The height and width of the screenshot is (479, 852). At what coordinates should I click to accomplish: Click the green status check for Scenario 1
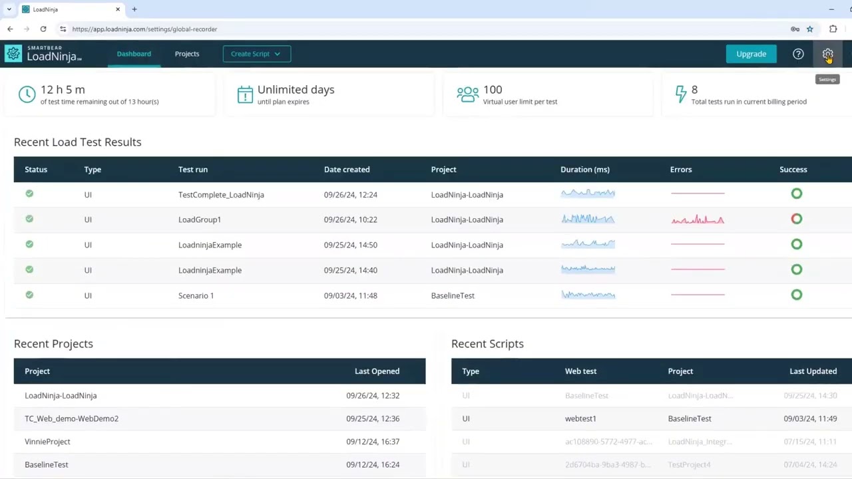[x=29, y=295]
